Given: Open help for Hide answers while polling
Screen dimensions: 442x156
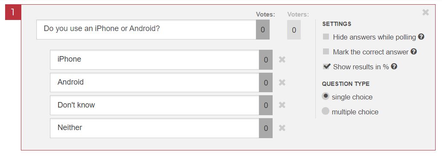Looking at the screenshot, I should (421, 37).
